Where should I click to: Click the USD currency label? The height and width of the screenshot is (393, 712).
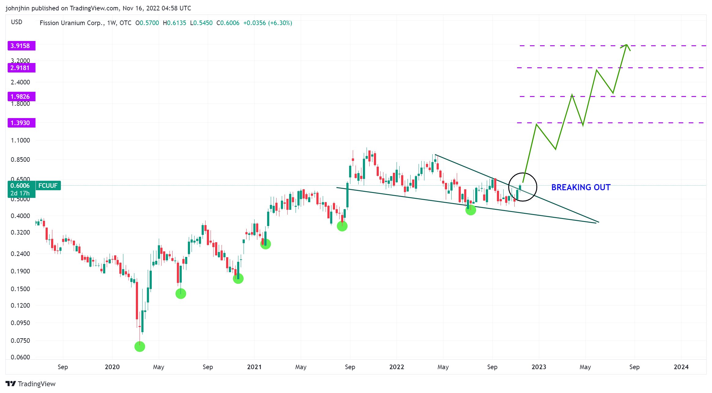17,22
